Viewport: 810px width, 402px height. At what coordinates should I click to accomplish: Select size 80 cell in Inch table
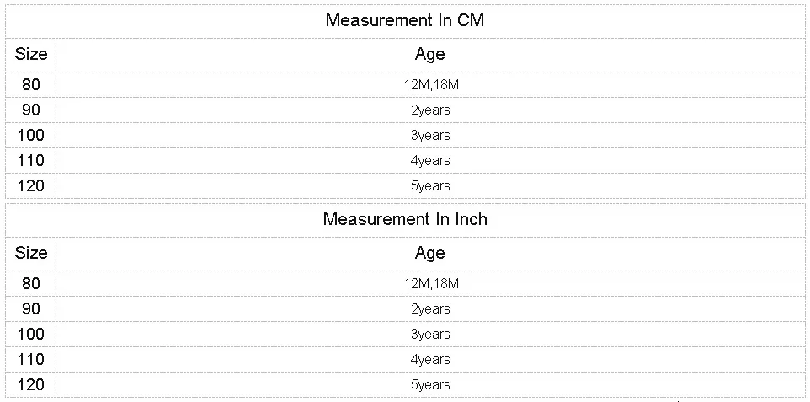pos(31,283)
